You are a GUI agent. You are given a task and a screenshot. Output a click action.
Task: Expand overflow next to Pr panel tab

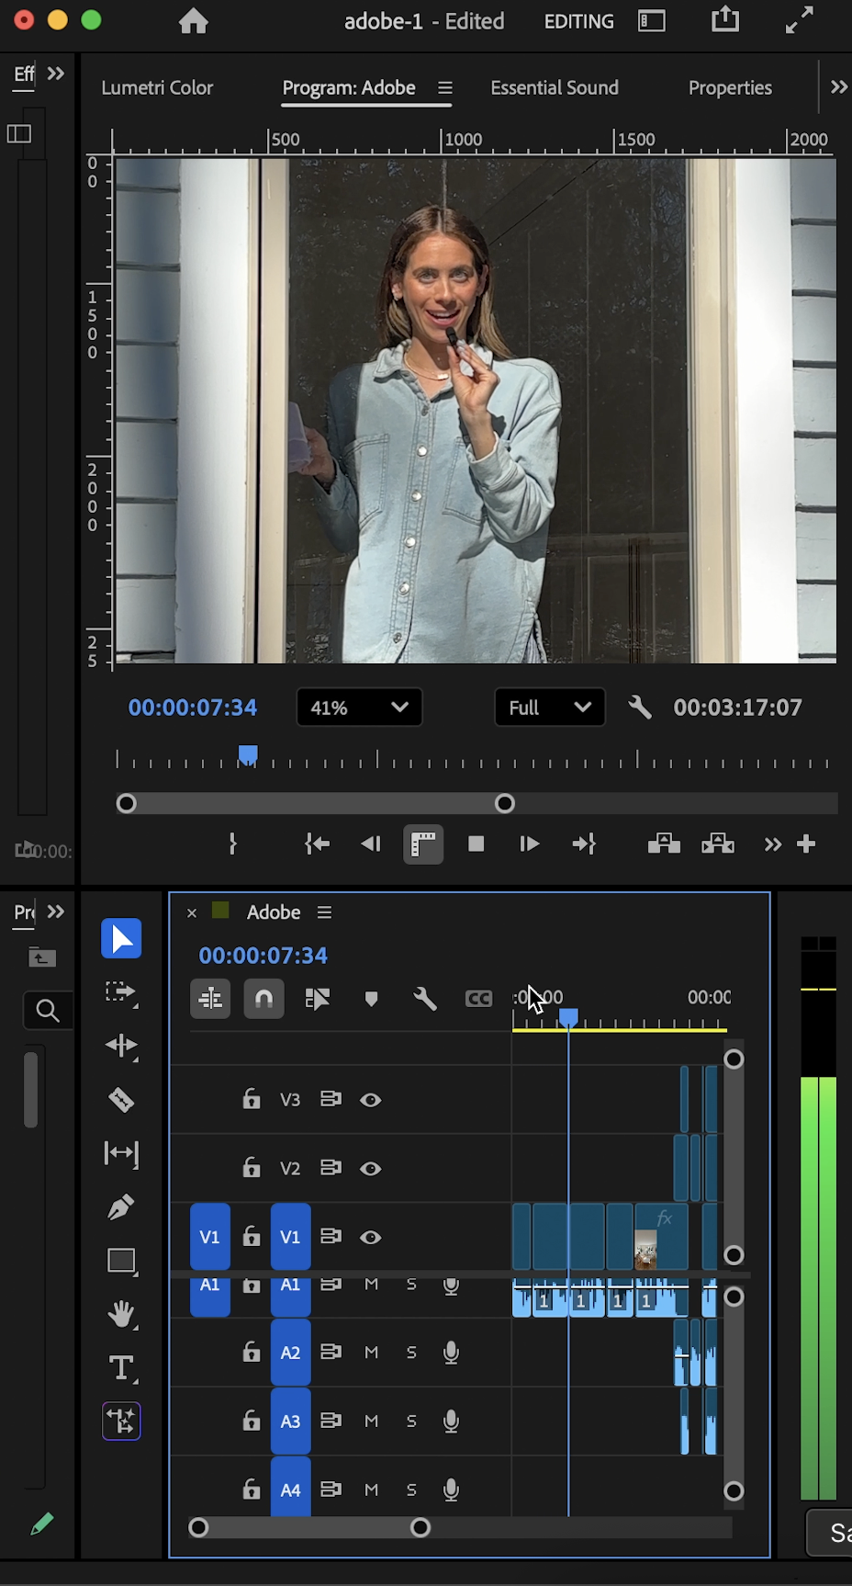pyautogui.click(x=56, y=912)
